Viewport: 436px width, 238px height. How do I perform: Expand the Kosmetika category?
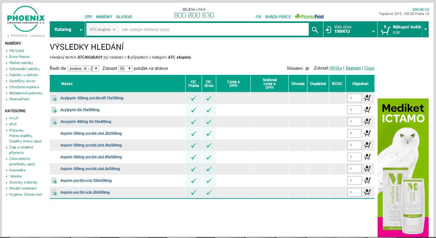[x=17, y=170]
